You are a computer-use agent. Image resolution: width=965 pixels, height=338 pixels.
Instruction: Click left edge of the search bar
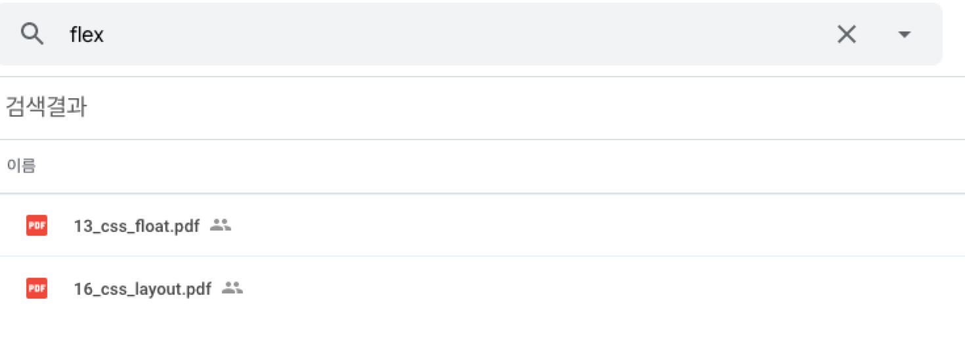7,34
